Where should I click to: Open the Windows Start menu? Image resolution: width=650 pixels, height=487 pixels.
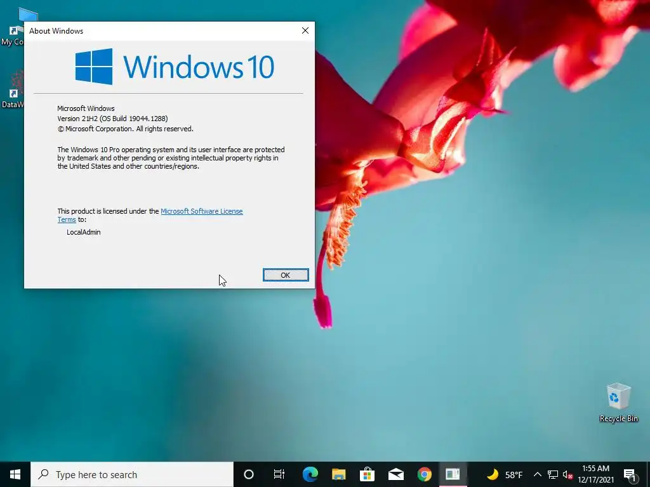[15, 474]
